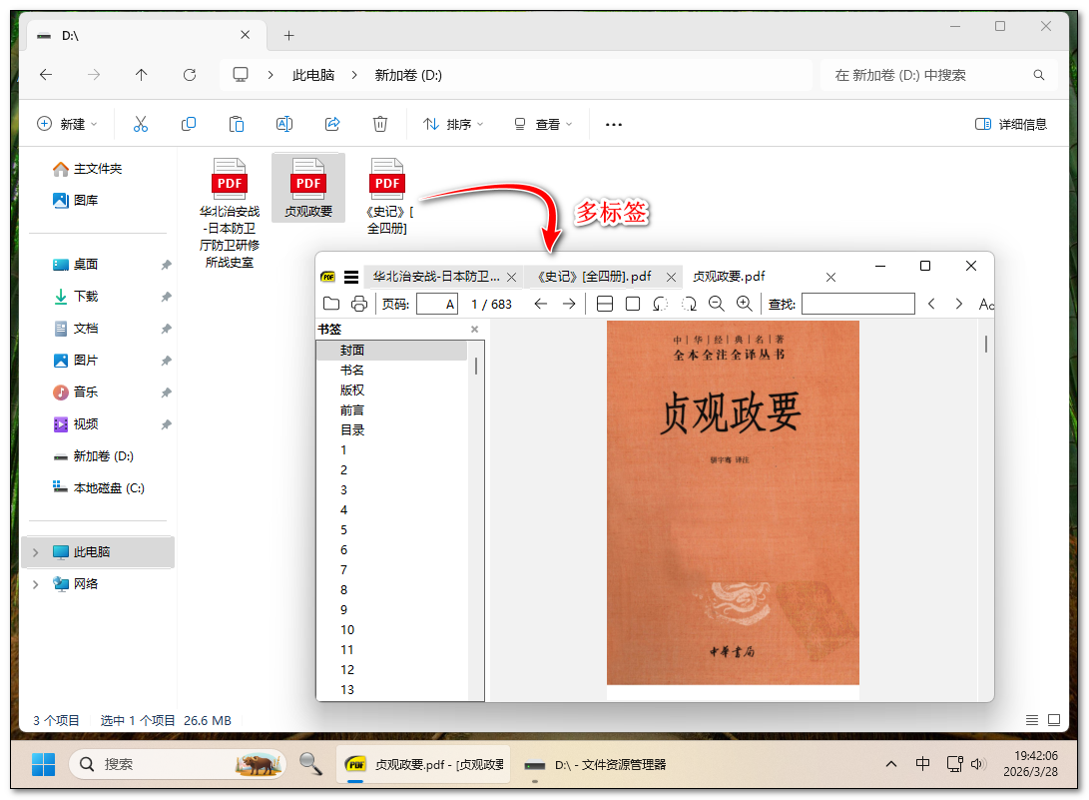Screen dimensions: 1089x800
Task: Select the 《史记》 PDF file in Explorer
Action: pos(387,197)
